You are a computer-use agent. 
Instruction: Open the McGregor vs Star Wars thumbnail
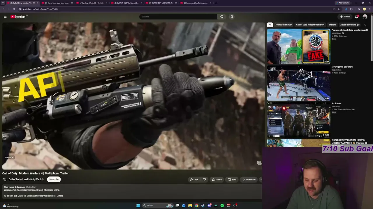[298, 83]
